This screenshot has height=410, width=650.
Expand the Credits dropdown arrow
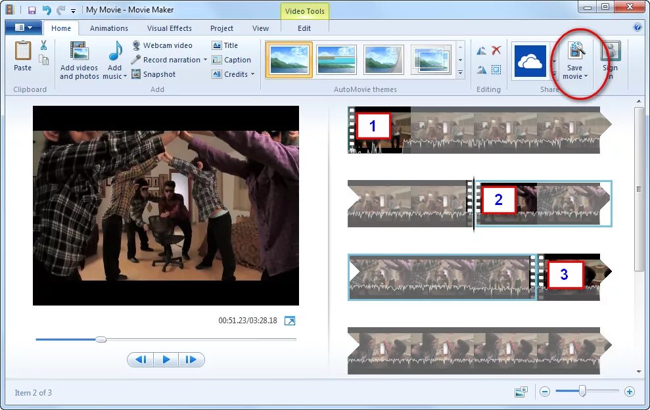point(252,74)
